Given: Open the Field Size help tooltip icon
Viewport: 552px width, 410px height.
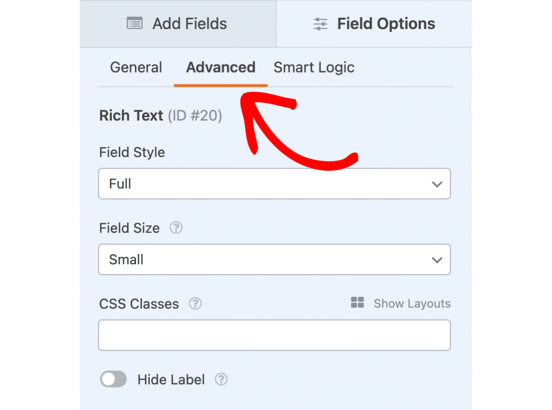Looking at the screenshot, I should pyautogui.click(x=176, y=228).
